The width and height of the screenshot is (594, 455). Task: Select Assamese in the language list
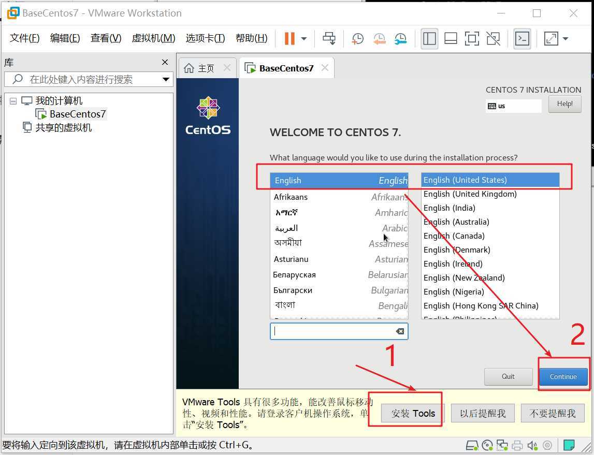coord(339,243)
